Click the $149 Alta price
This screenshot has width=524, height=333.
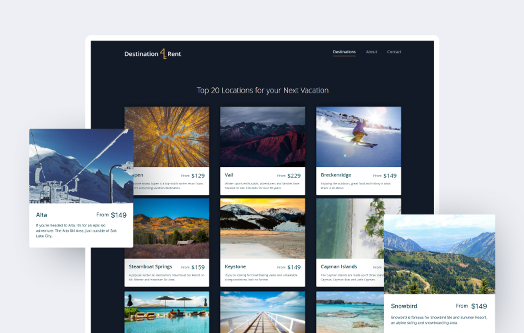point(119,215)
